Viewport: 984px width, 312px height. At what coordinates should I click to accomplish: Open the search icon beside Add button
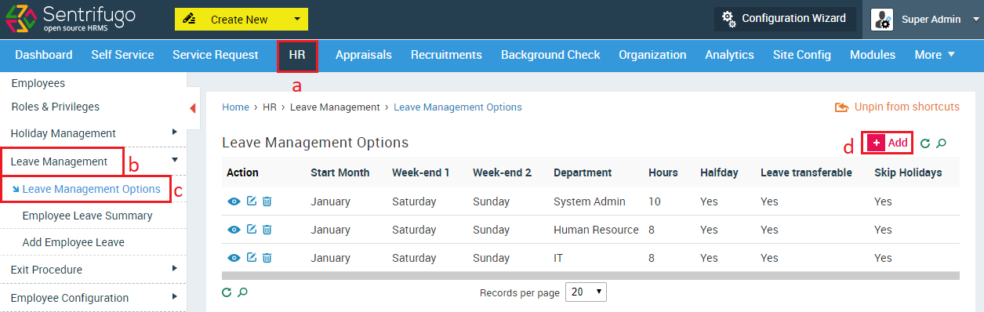coord(942,143)
